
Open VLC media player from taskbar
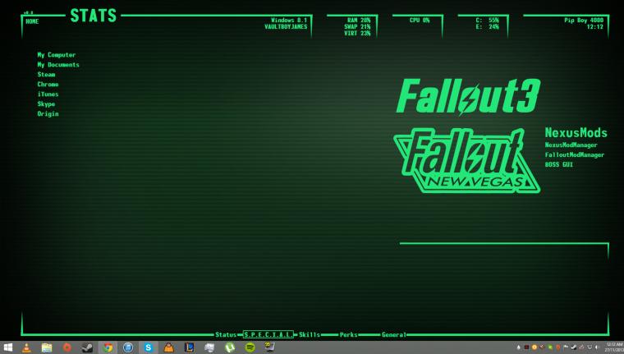coord(26,347)
